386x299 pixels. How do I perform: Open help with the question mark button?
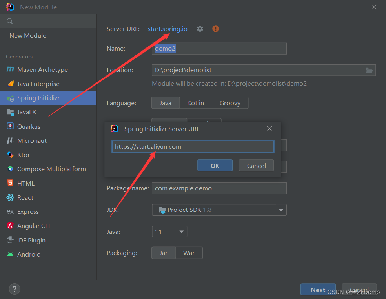[15, 289]
